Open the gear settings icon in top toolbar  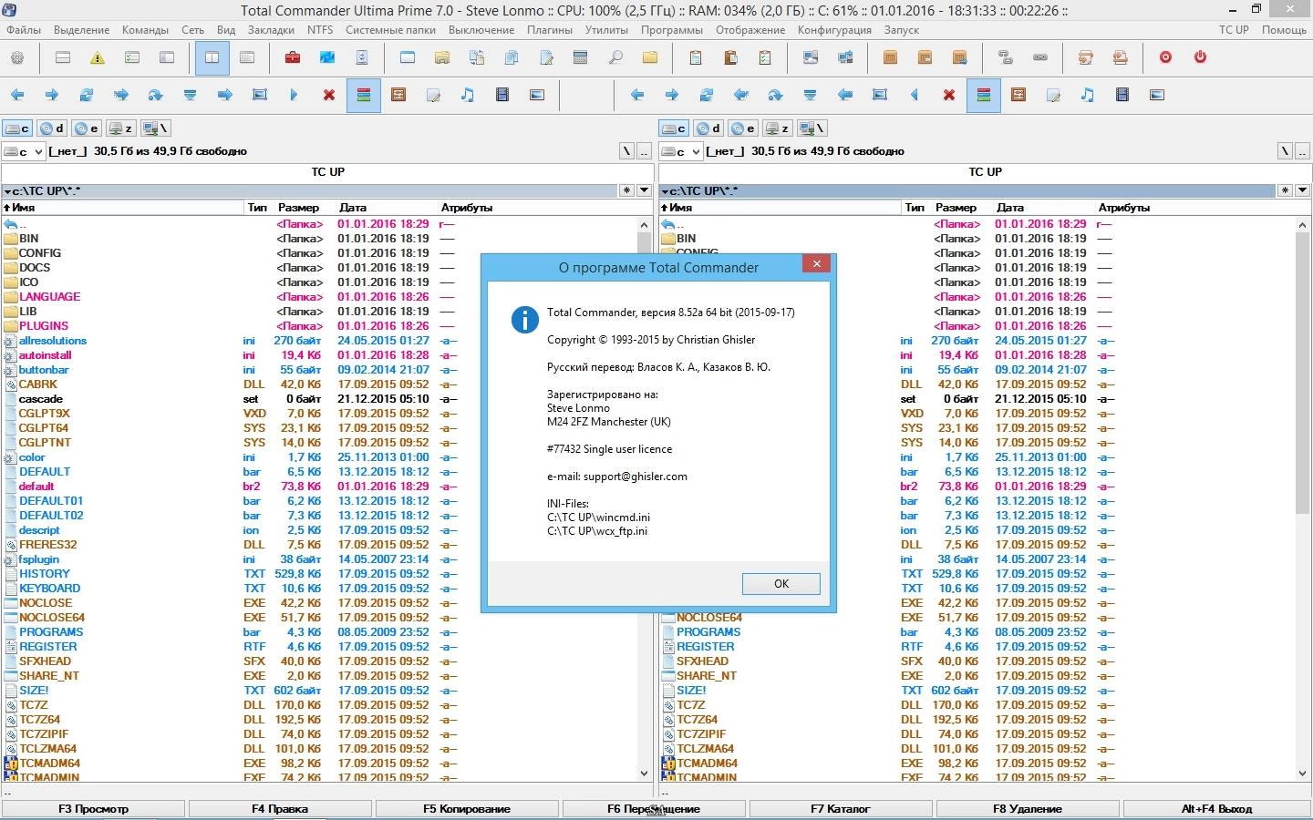[17, 57]
